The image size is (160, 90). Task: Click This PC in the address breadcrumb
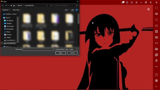click(20, 5)
